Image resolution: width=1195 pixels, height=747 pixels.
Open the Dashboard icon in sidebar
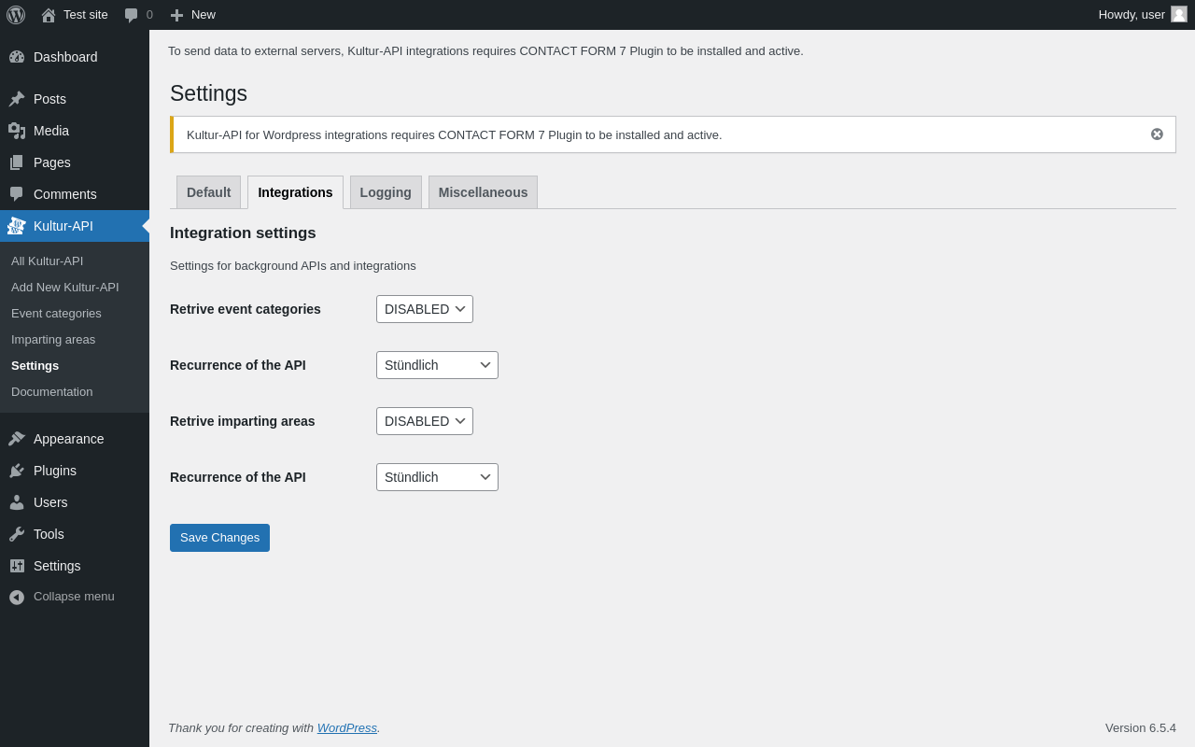pyautogui.click(x=17, y=57)
